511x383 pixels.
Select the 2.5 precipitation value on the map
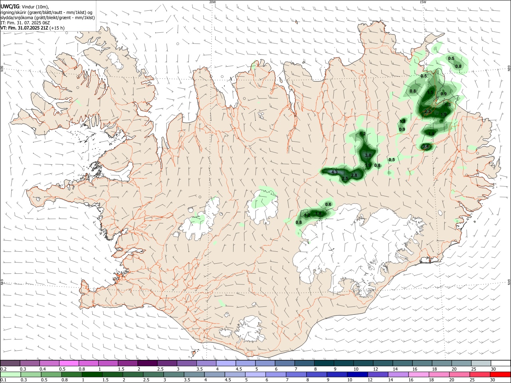point(345,178)
